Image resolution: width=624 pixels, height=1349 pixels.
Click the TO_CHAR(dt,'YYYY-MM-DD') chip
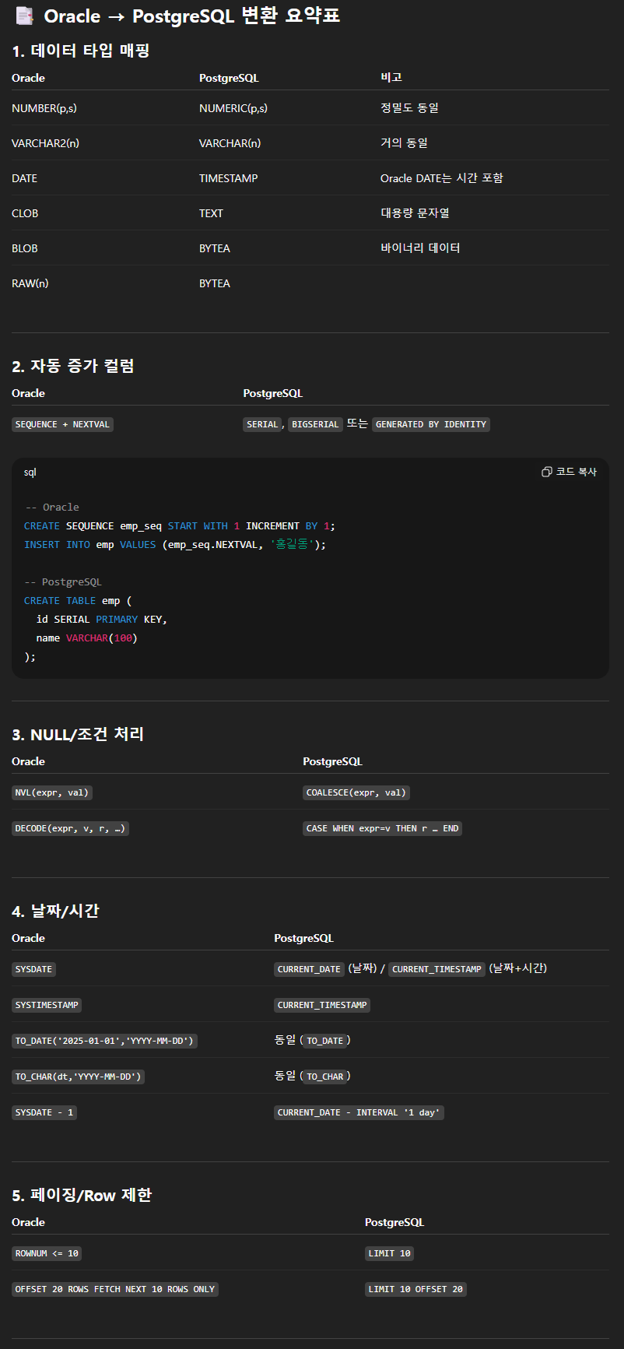click(78, 1077)
